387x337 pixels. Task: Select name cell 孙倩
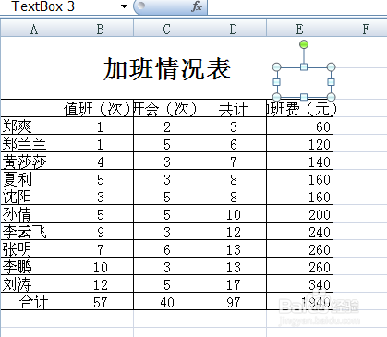point(34,213)
